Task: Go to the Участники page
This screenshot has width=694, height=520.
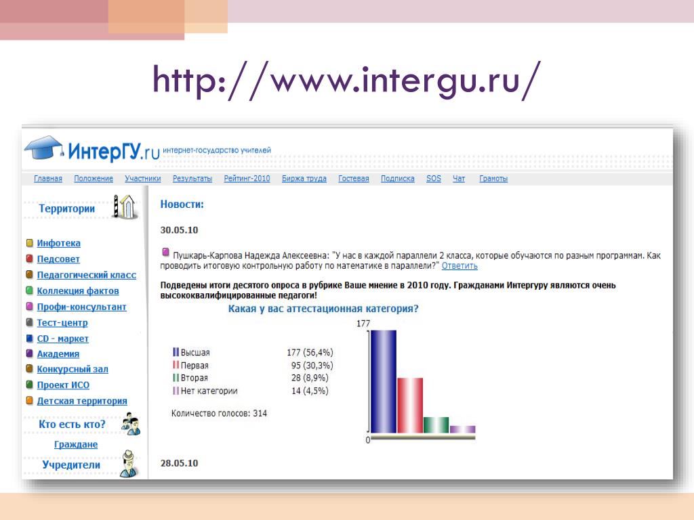Action: pos(142,179)
